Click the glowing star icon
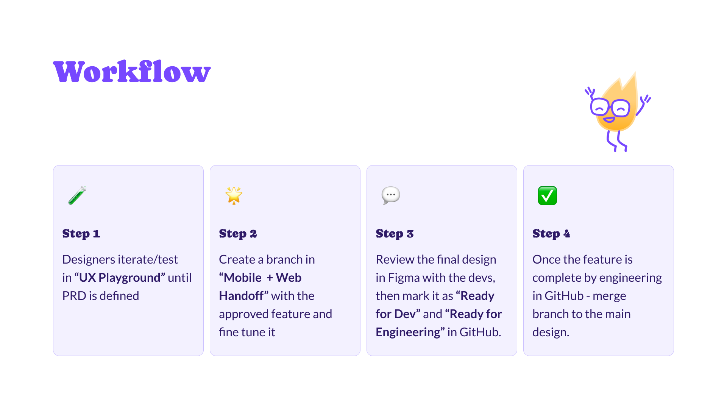Viewport: 727px width, 409px height. click(234, 195)
